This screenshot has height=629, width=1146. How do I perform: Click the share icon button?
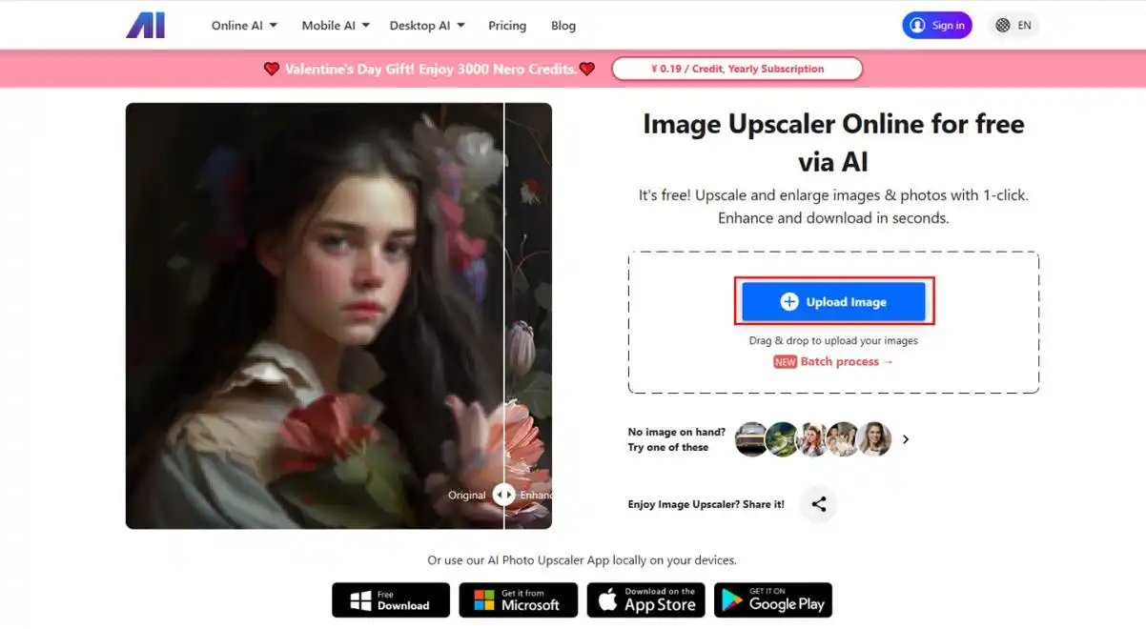[818, 504]
